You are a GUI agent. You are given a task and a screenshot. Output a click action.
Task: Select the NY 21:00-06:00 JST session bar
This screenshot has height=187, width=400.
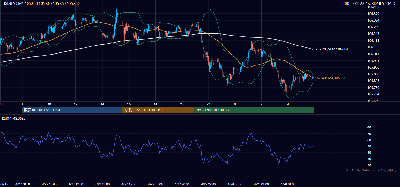tap(254, 110)
